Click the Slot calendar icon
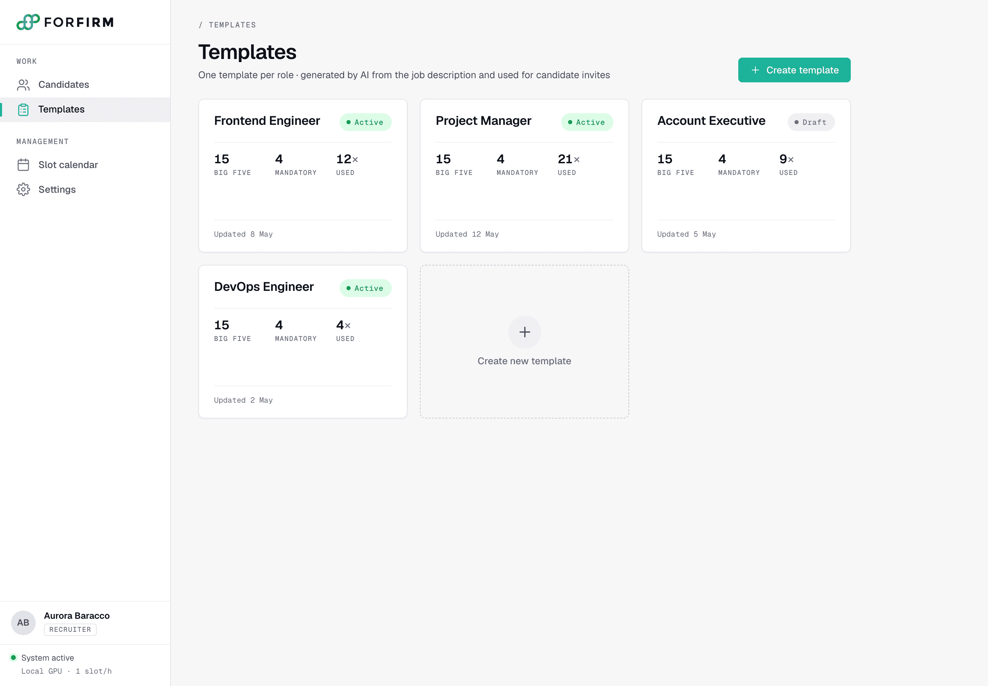Viewport: 988px width, 686px height. click(23, 165)
